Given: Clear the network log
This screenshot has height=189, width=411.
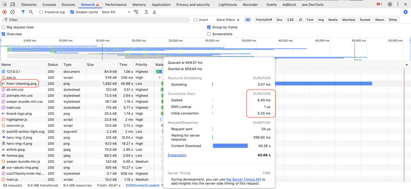Looking at the screenshot, I should 12,12.
